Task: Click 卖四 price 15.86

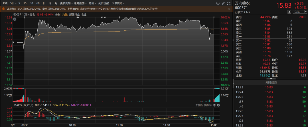Action: (267, 25)
